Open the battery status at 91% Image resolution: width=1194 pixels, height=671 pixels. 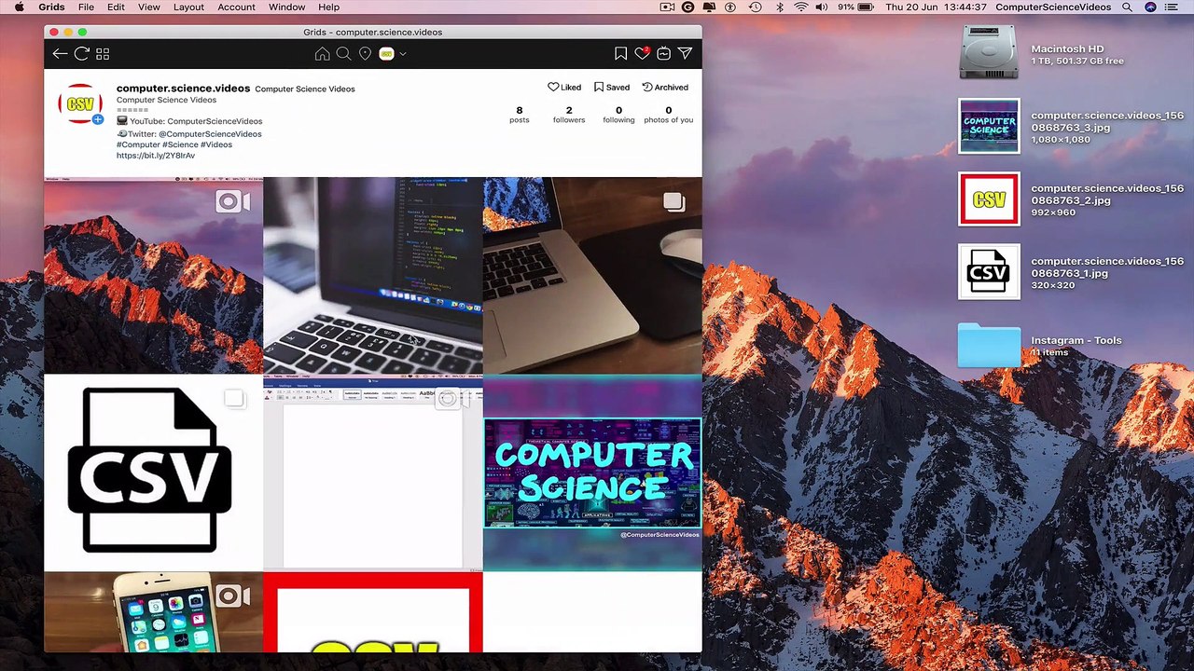coord(855,7)
